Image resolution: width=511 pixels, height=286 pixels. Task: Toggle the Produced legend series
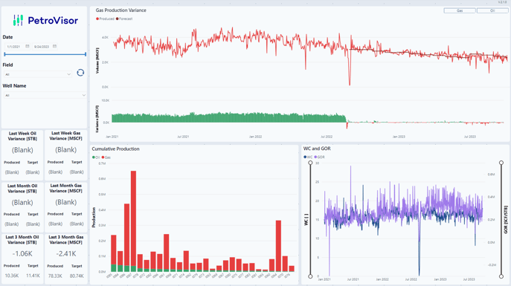105,19
